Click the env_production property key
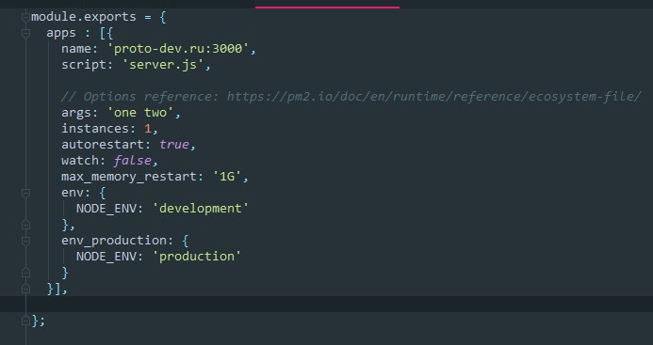Image resolution: width=653 pixels, height=345 pixels. [114, 241]
